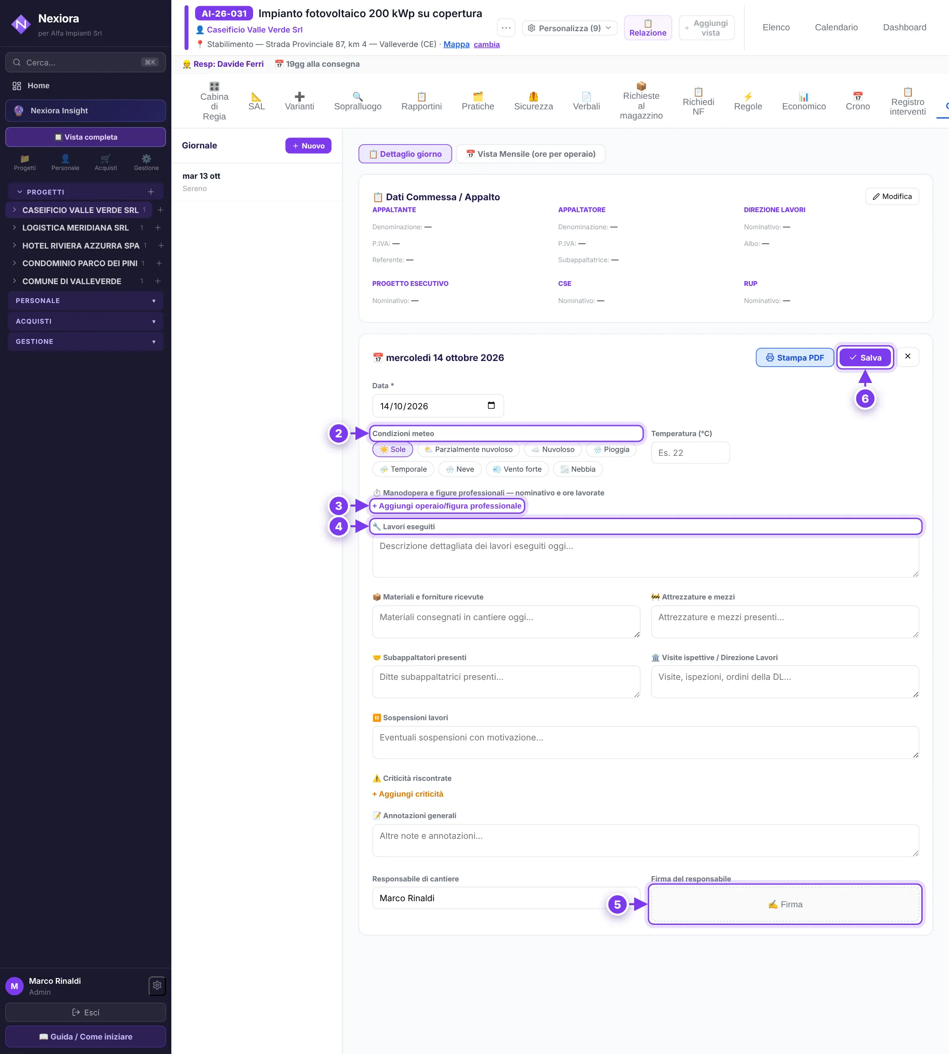Select the Nebbia weather chip
Viewport: 949px width, 1054px height.
[578, 469]
